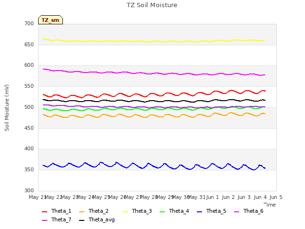The image size is (305, 229).
Task: Click the 500 y-axis tick label
Action: coord(29,107)
